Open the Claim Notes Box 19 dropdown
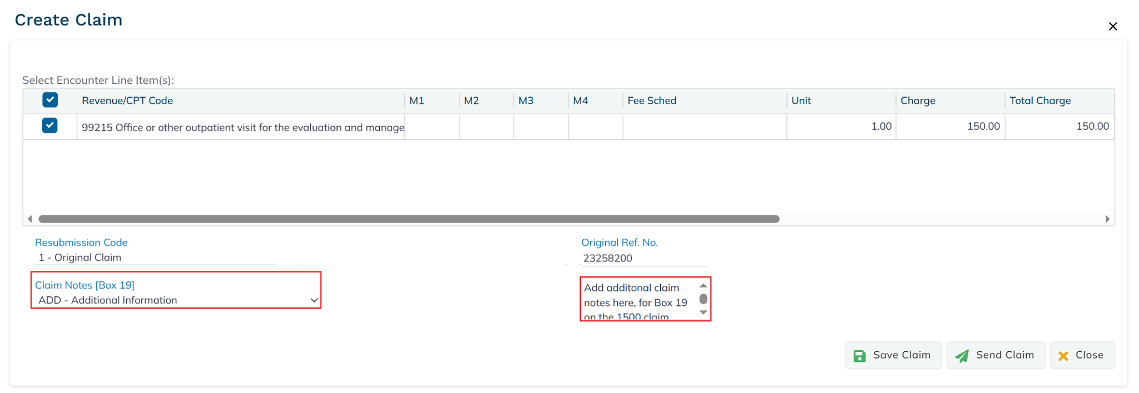This screenshot has width=1139, height=393. click(176, 300)
